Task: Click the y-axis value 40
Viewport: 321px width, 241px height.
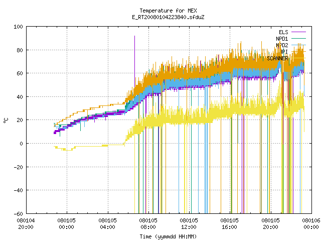Action: (x=20, y=97)
